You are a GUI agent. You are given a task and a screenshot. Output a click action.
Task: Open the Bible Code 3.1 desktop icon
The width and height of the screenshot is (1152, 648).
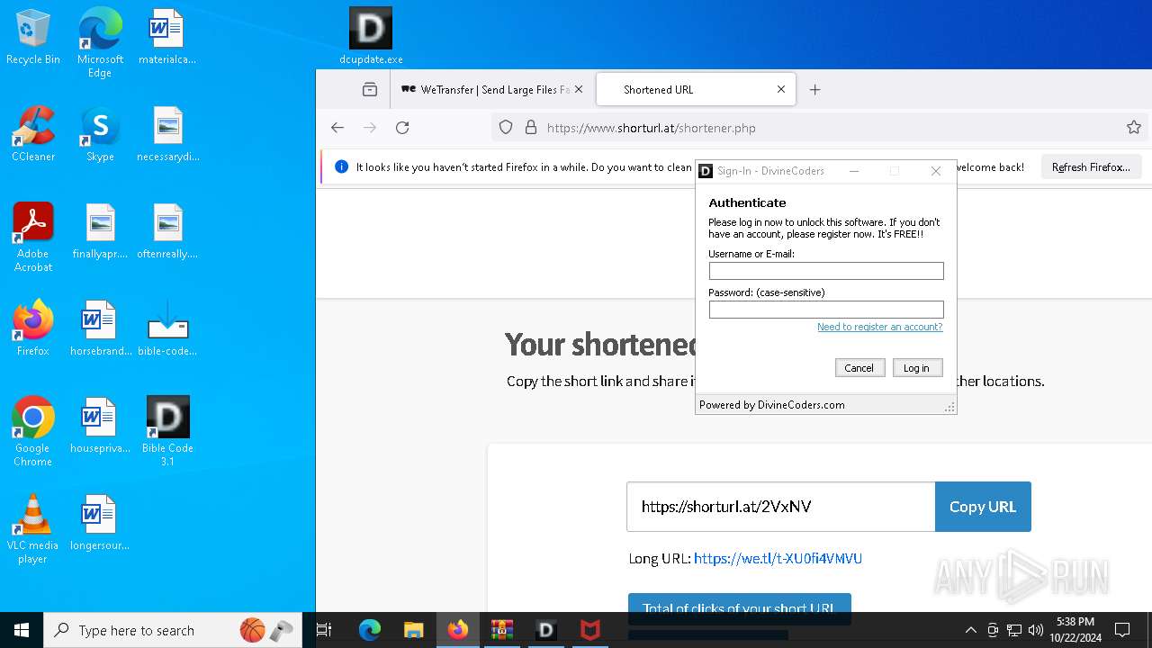tap(167, 431)
